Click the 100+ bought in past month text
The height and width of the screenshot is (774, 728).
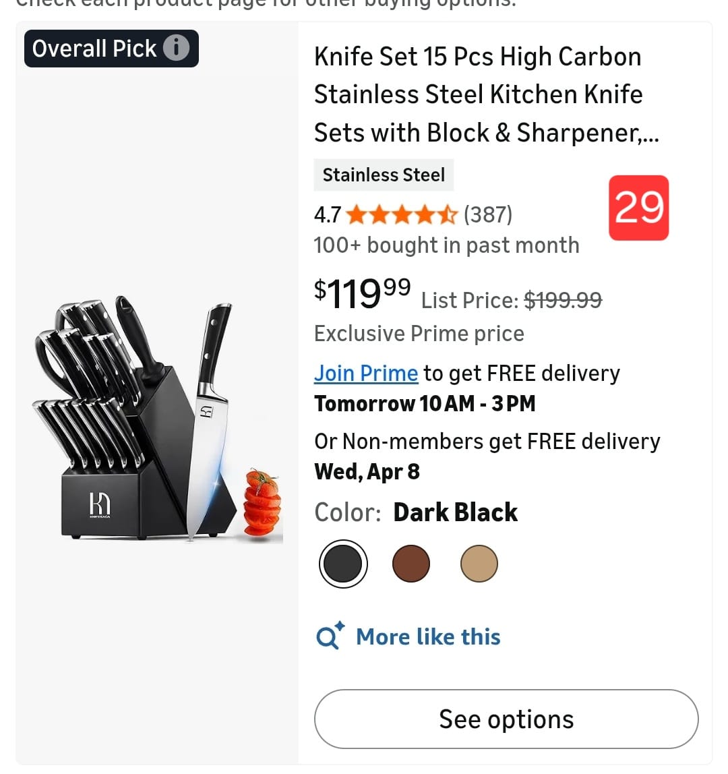pos(446,245)
